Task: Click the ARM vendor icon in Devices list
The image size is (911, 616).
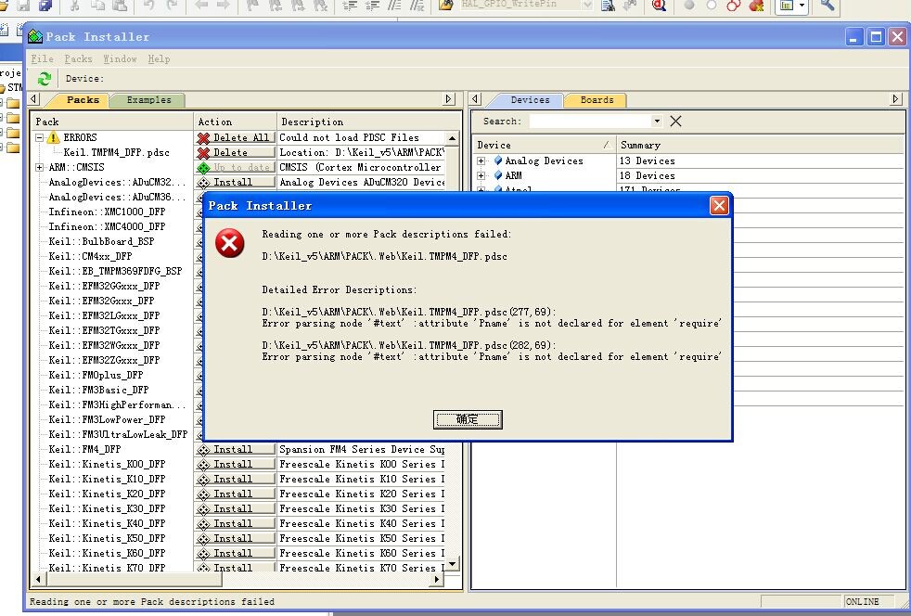Action: pos(498,175)
